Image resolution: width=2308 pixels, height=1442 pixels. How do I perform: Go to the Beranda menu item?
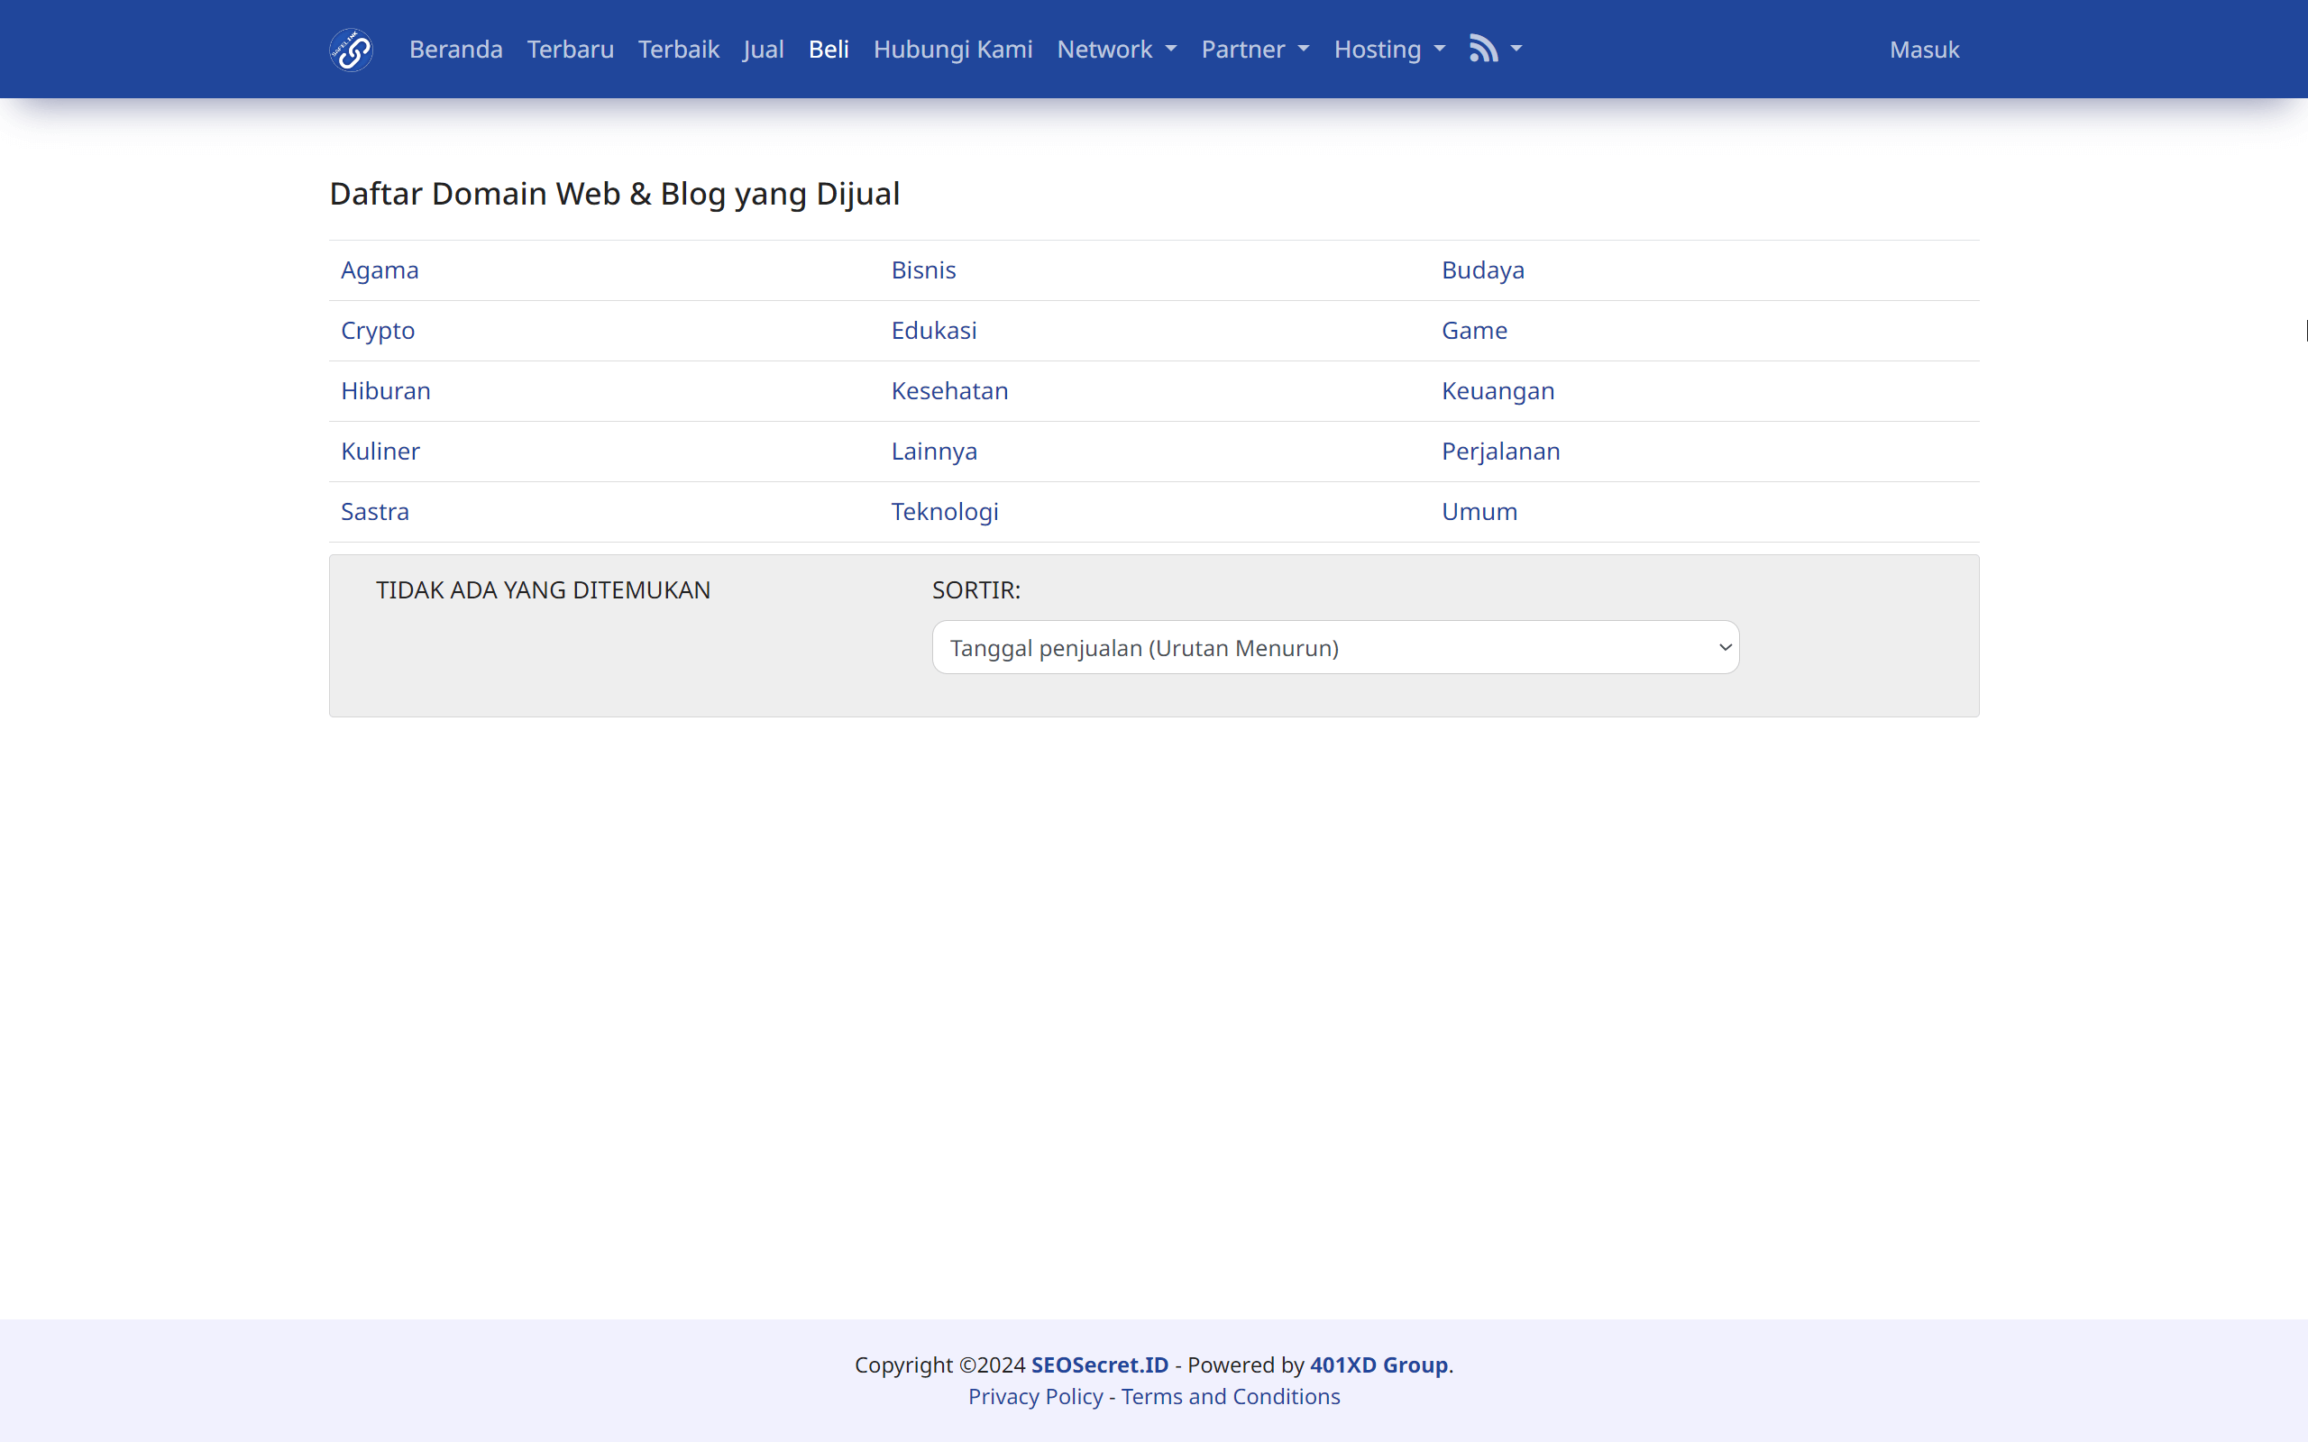[455, 49]
